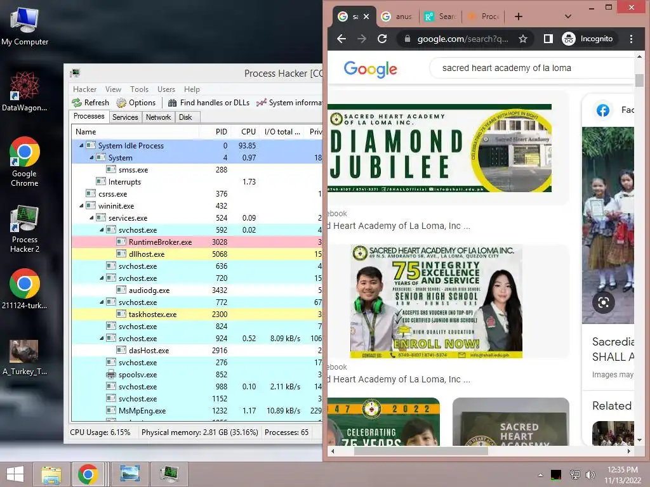Open the Process Hacker 2 desktop shortcut
650x487 pixels.
pyautogui.click(x=25, y=228)
